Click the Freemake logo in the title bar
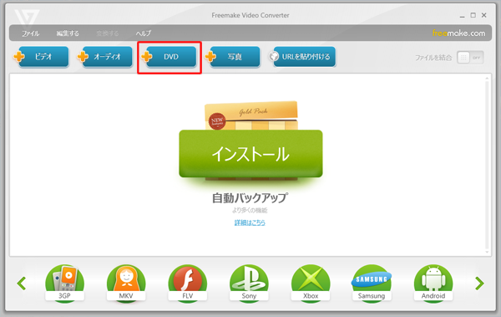The height and width of the screenshot is (317, 501). tap(27, 17)
